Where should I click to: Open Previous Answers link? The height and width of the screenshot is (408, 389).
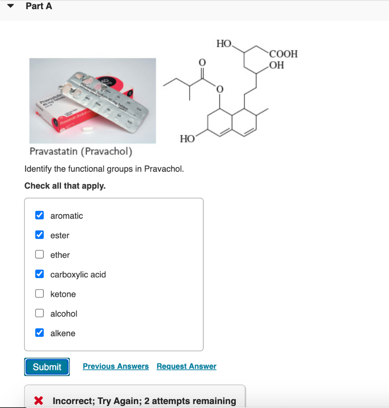pyautogui.click(x=116, y=366)
